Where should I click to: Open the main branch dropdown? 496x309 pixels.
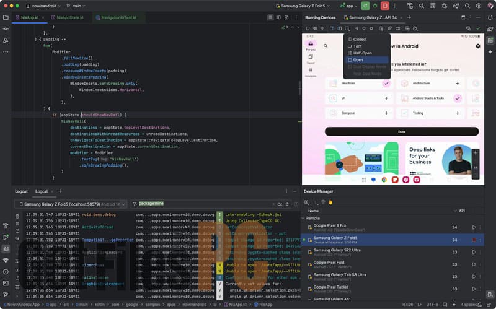coord(76,6)
